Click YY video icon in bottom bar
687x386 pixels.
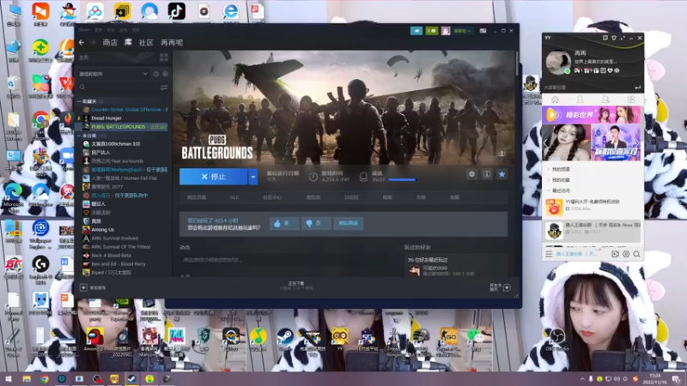615,254
